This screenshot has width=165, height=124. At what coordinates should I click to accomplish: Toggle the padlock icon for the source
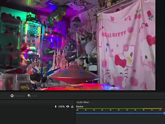[x=72, y=106]
